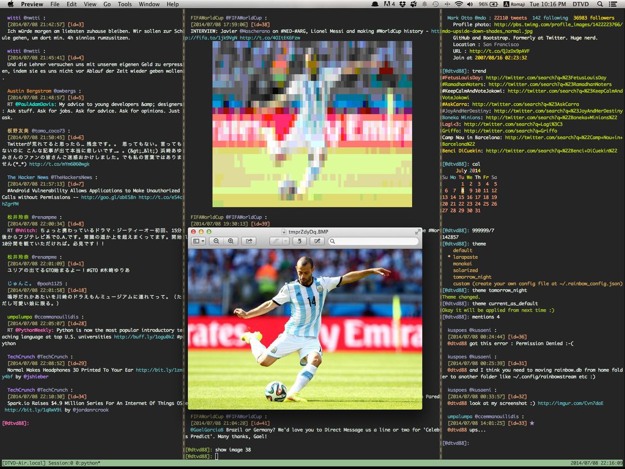
Task: Open the Share button in Preview toolbar
Action: tap(249, 241)
